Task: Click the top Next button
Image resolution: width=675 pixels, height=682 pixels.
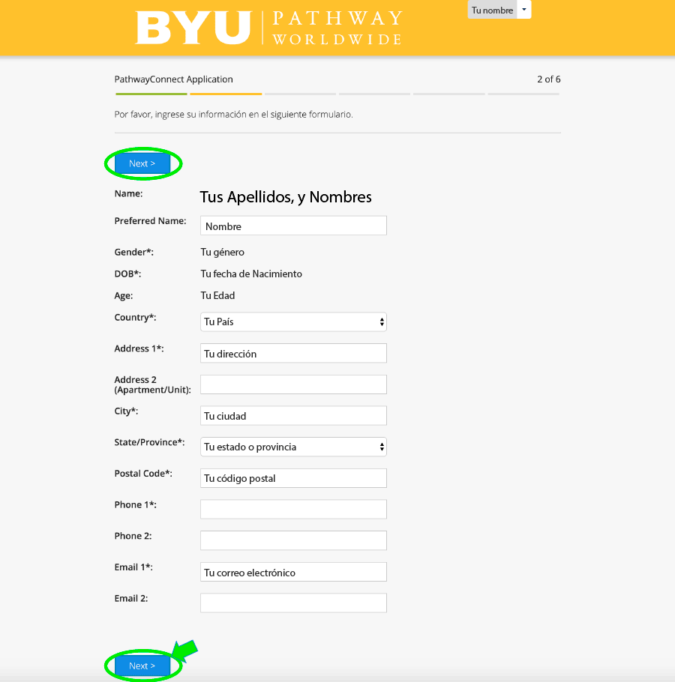Action: (142, 163)
